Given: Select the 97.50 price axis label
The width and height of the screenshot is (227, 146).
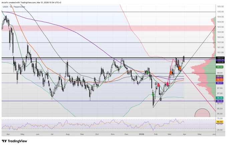Looking at the screenshot, I should coord(220,88).
